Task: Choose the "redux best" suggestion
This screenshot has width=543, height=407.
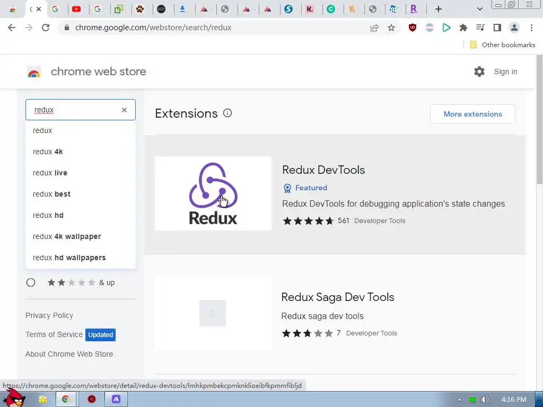Action: (81, 194)
